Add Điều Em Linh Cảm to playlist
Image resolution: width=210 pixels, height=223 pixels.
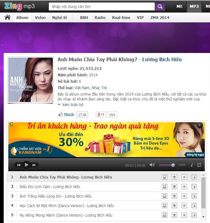point(184,187)
